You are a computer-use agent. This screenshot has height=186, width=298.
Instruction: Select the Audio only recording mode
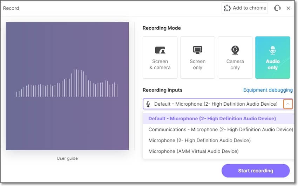[272, 57]
